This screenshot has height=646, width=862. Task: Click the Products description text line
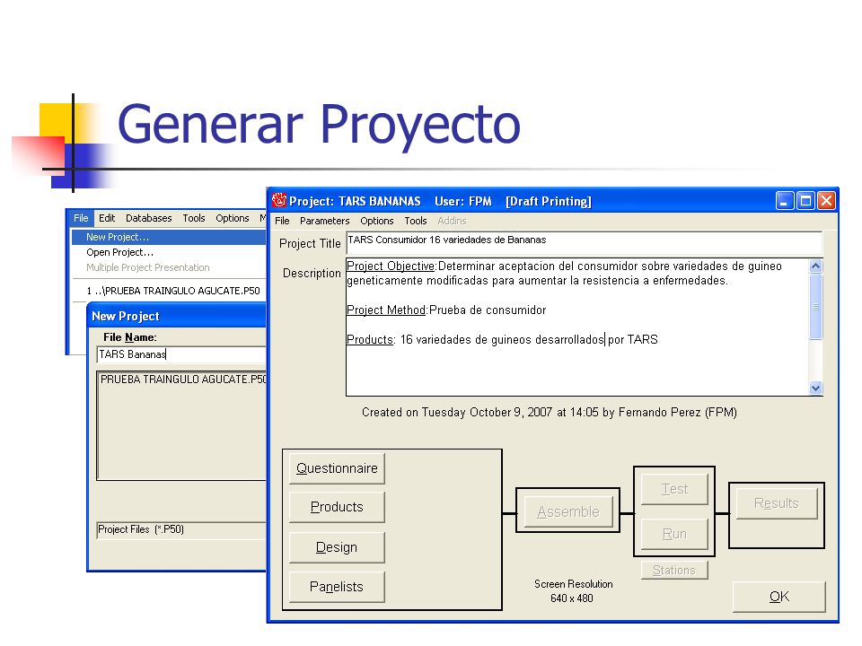point(502,339)
